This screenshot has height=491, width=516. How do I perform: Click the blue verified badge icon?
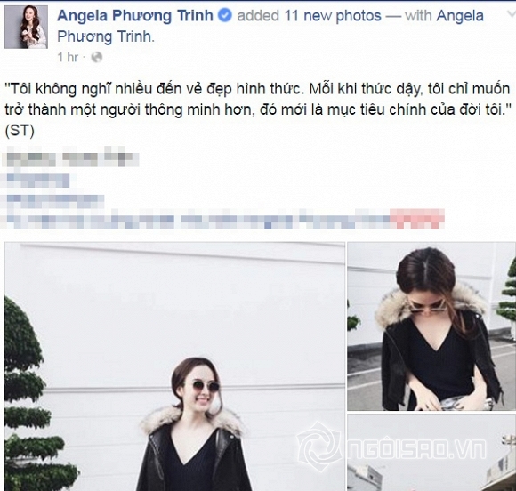pos(225,16)
